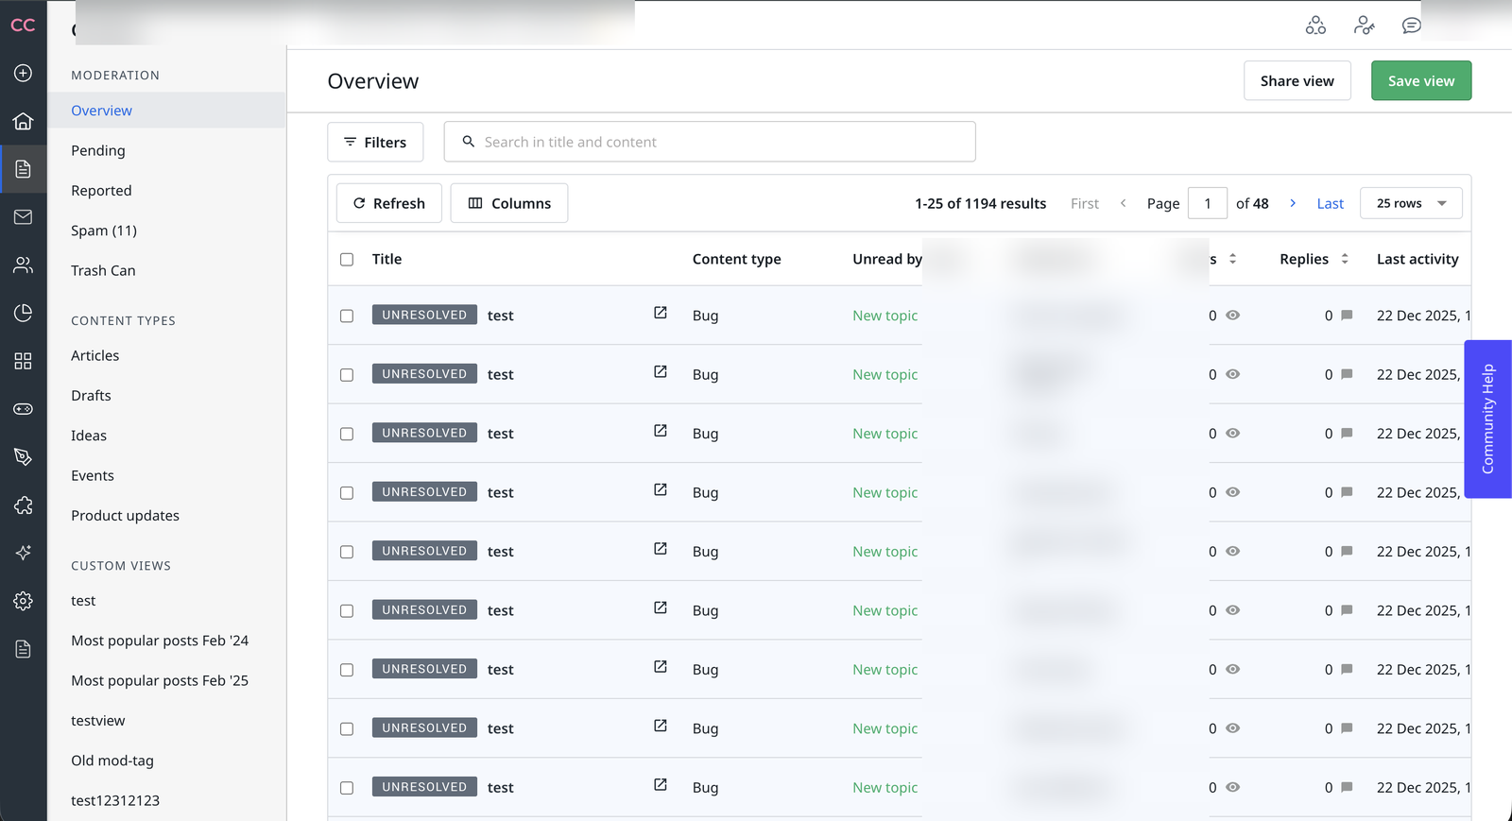Image resolution: width=1512 pixels, height=821 pixels.
Task: Open the settings gear icon
Action: [x=23, y=601]
